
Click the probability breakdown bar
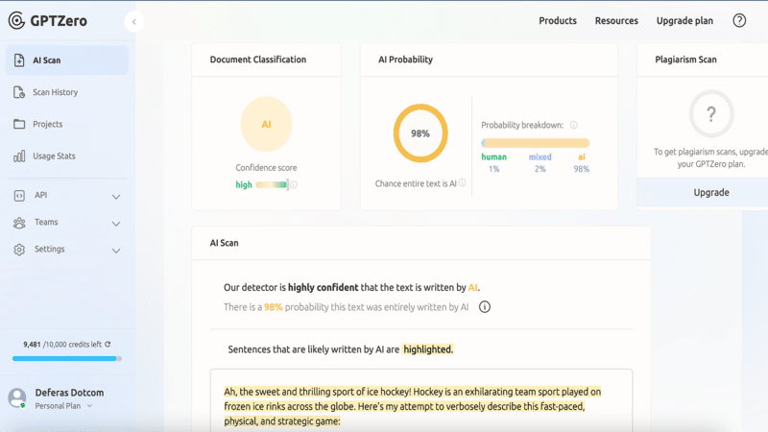[535, 143]
